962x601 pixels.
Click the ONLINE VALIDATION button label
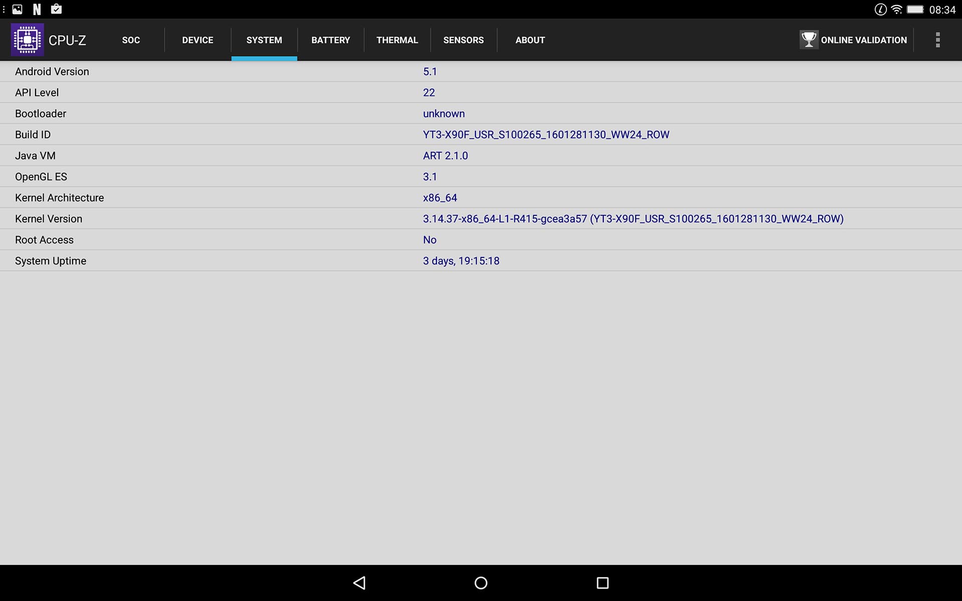pyautogui.click(x=864, y=40)
